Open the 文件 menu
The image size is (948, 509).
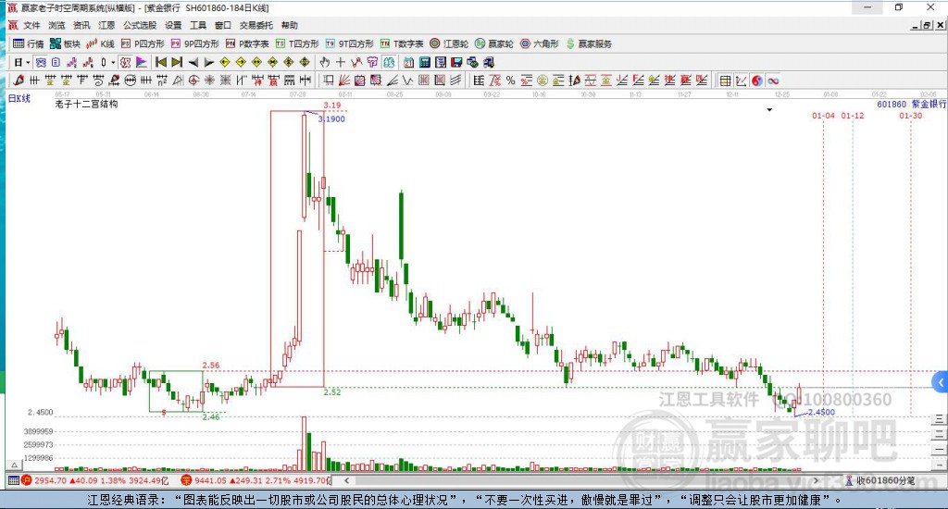pos(31,25)
